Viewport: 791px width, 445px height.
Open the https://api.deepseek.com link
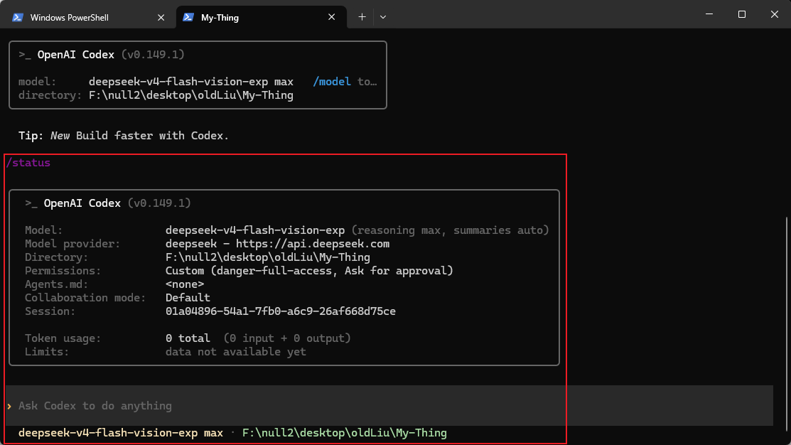[x=313, y=244]
